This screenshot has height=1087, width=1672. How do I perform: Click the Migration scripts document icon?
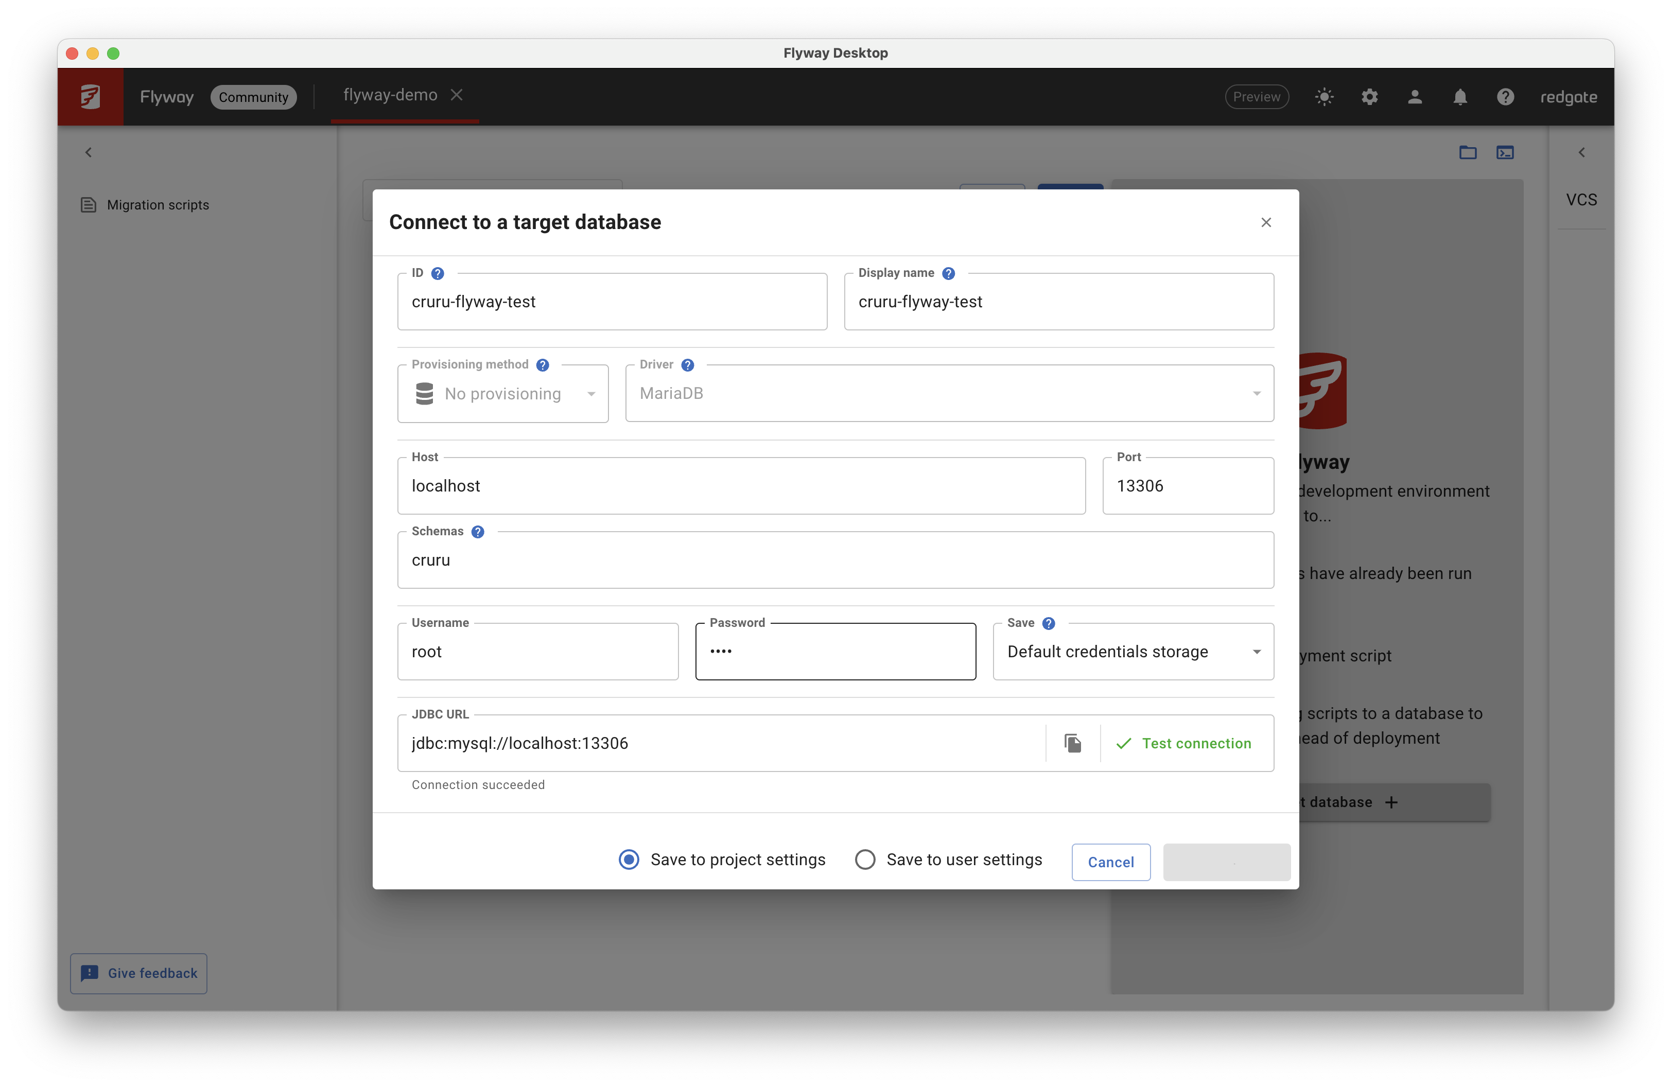click(89, 205)
